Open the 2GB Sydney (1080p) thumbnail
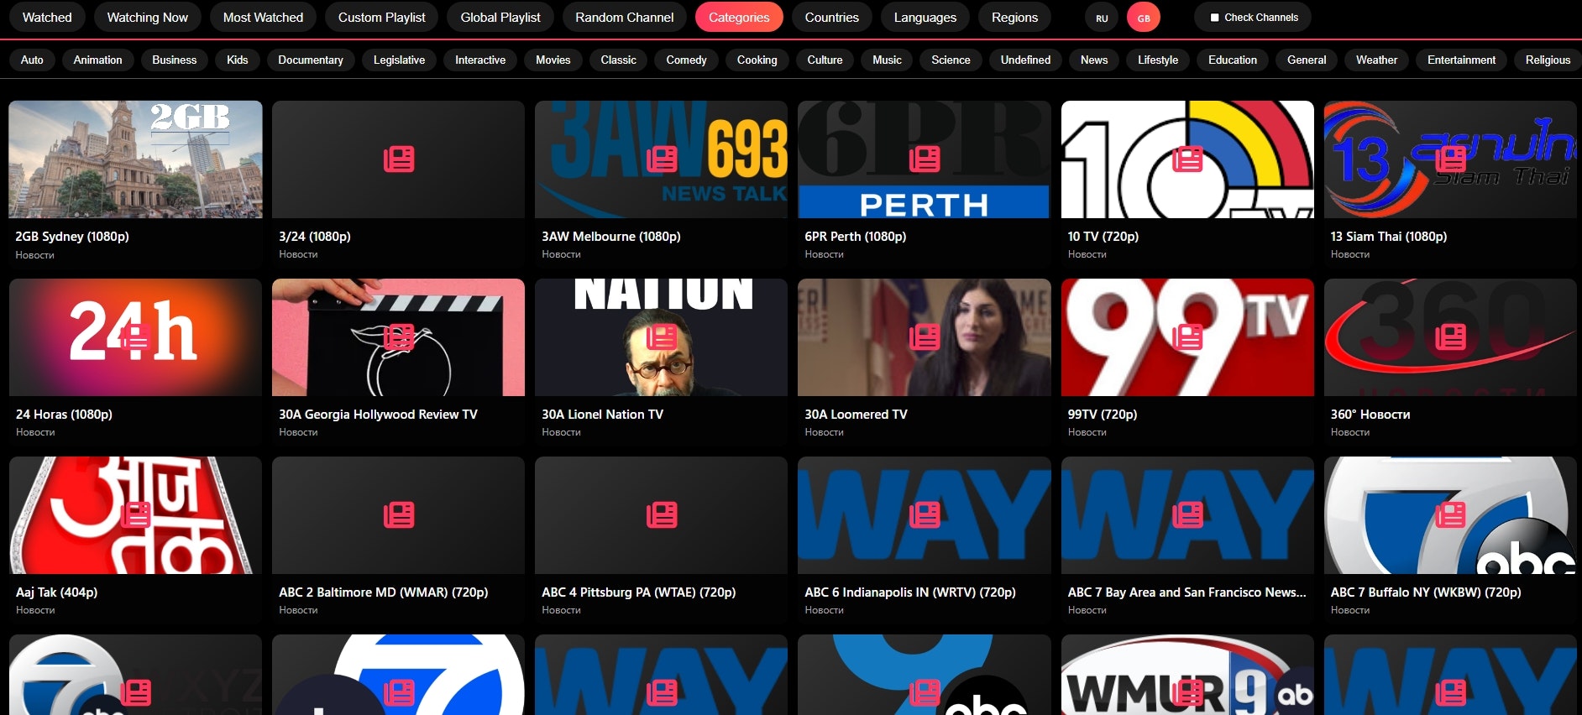The image size is (1582, 715). [135, 159]
